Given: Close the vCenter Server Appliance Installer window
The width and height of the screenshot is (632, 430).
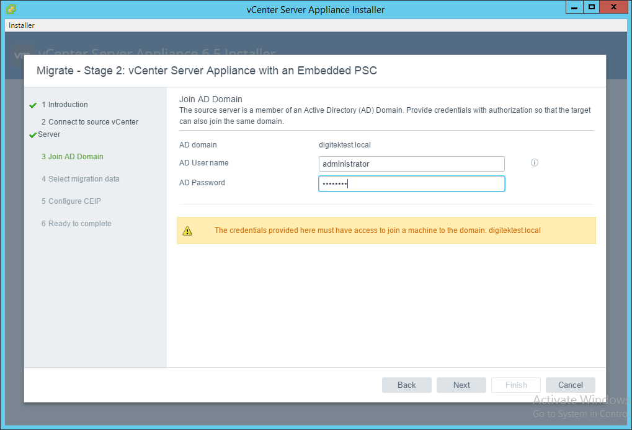Looking at the screenshot, I should tap(614, 7).
